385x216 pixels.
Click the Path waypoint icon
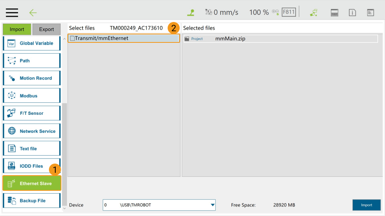click(x=12, y=60)
